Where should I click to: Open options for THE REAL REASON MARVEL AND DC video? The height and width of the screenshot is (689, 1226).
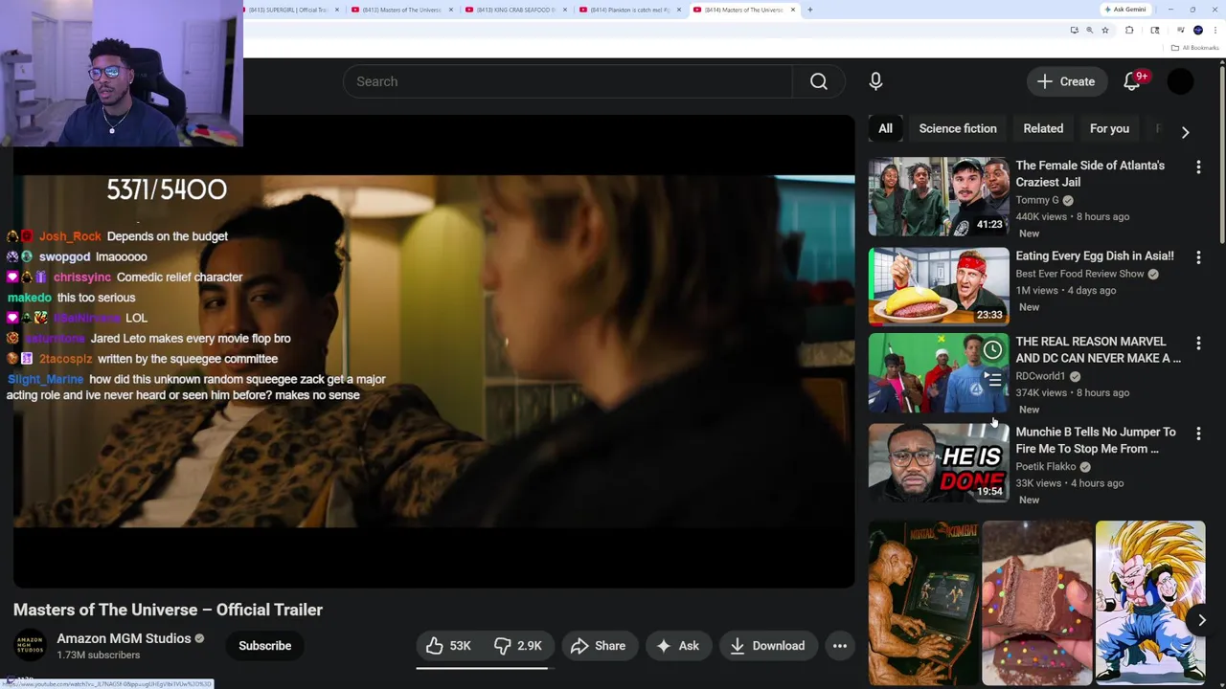click(1198, 343)
